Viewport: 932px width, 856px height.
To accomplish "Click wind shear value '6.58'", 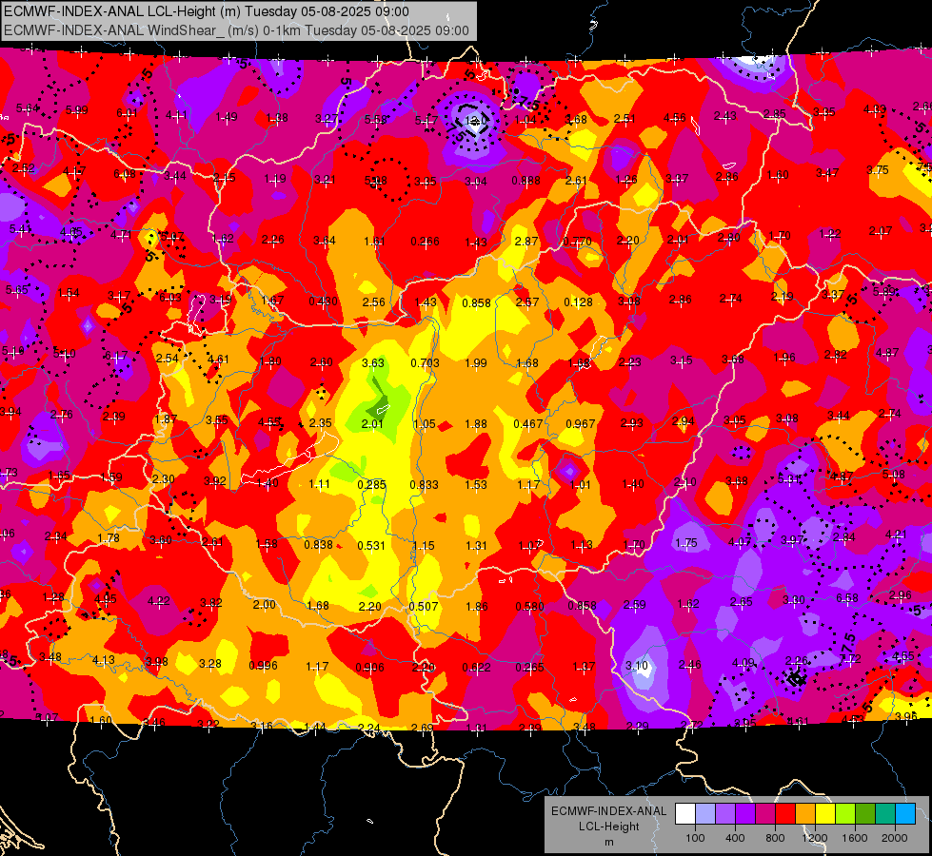I will [x=847, y=597].
